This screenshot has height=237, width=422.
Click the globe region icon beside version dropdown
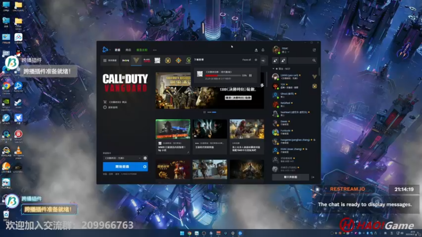[x=145, y=158]
